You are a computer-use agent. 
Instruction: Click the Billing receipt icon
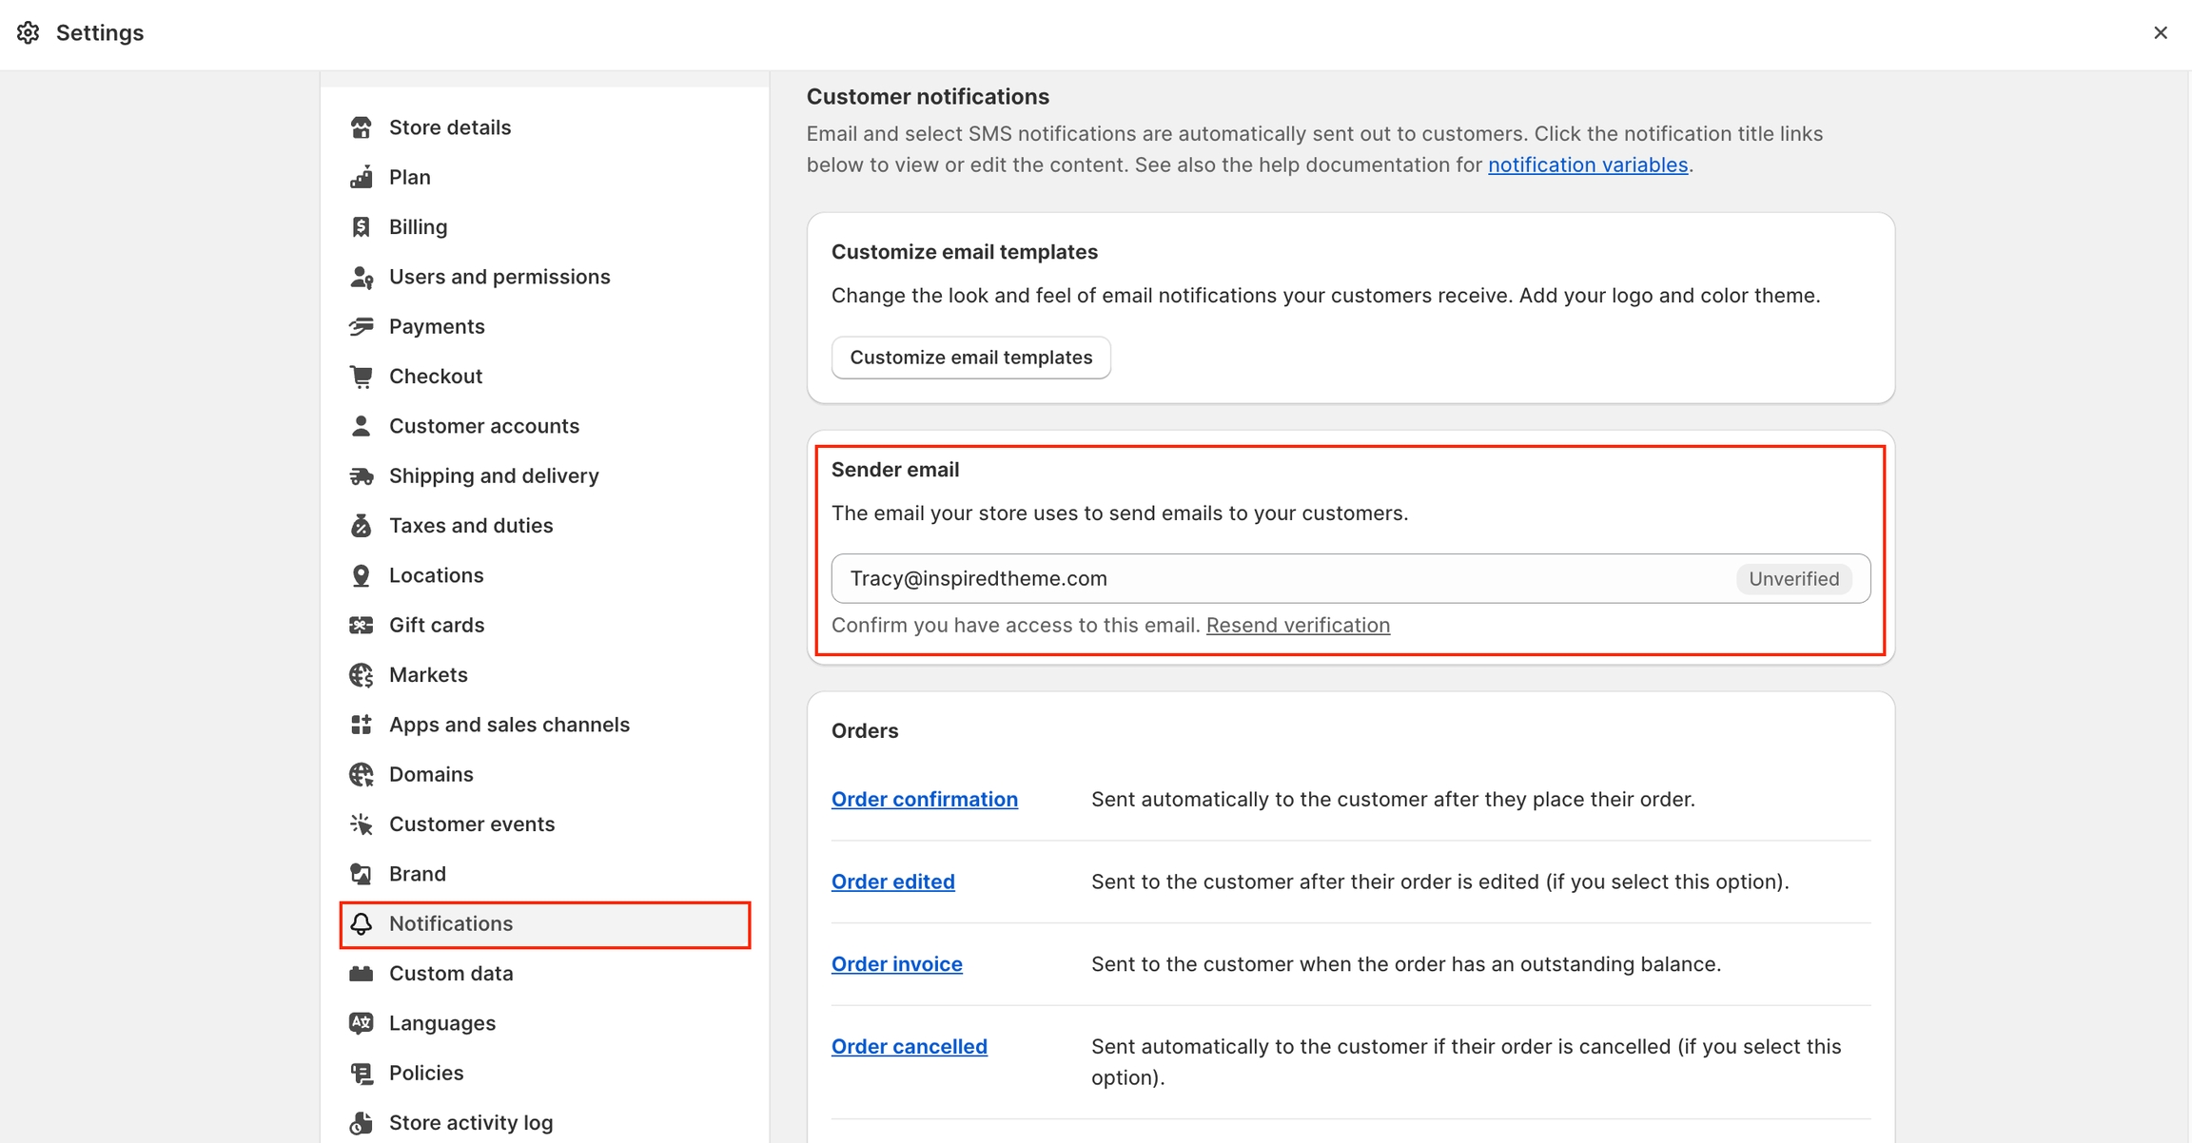tap(361, 227)
